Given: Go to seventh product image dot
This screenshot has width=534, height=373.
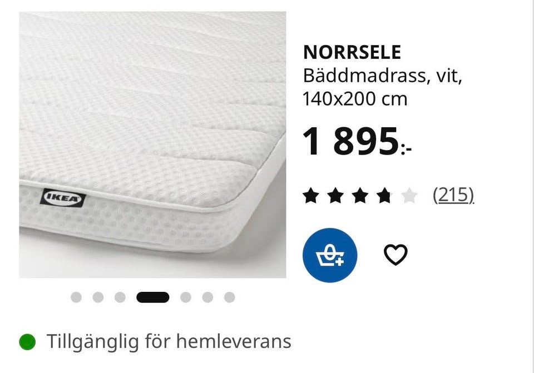Looking at the screenshot, I should tap(230, 297).
